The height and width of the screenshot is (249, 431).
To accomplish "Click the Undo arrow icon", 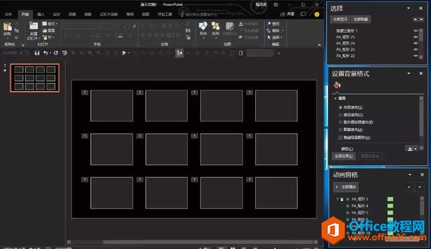I will (46, 53).
